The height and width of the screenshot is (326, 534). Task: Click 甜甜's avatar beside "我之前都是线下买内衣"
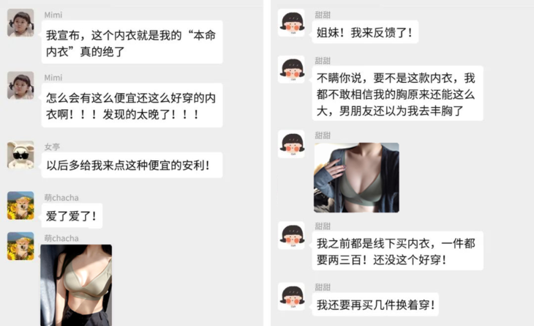pos(292,235)
